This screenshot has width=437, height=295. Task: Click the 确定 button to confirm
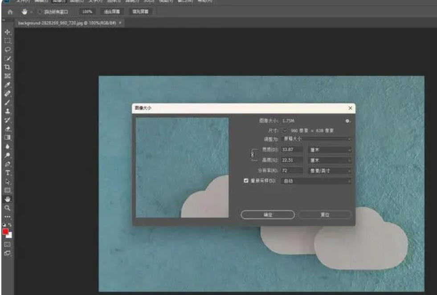tap(267, 214)
